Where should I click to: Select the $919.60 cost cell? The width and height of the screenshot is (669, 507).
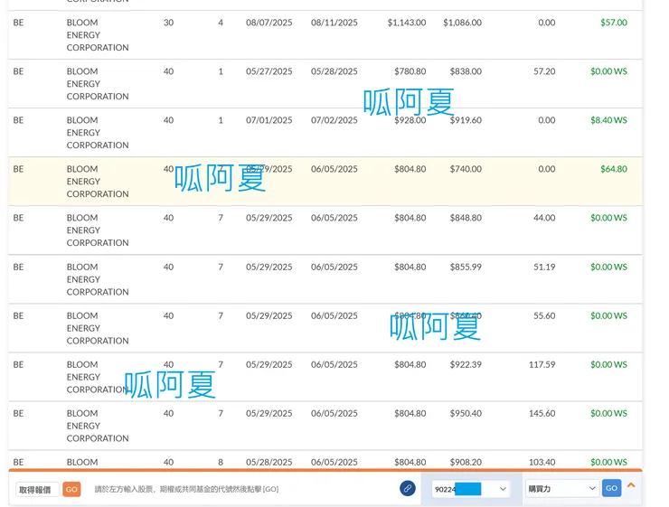tap(466, 120)
